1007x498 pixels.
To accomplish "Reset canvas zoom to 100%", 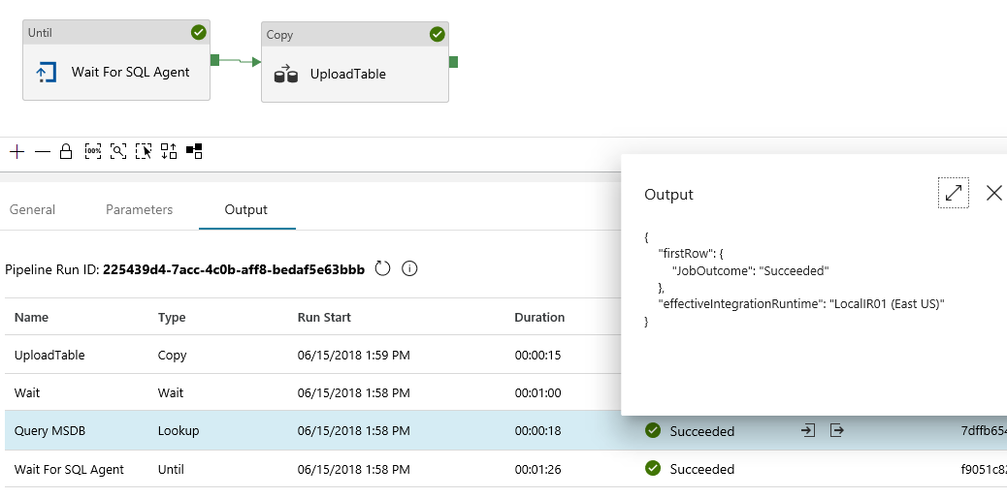I will tap(93, 151).
